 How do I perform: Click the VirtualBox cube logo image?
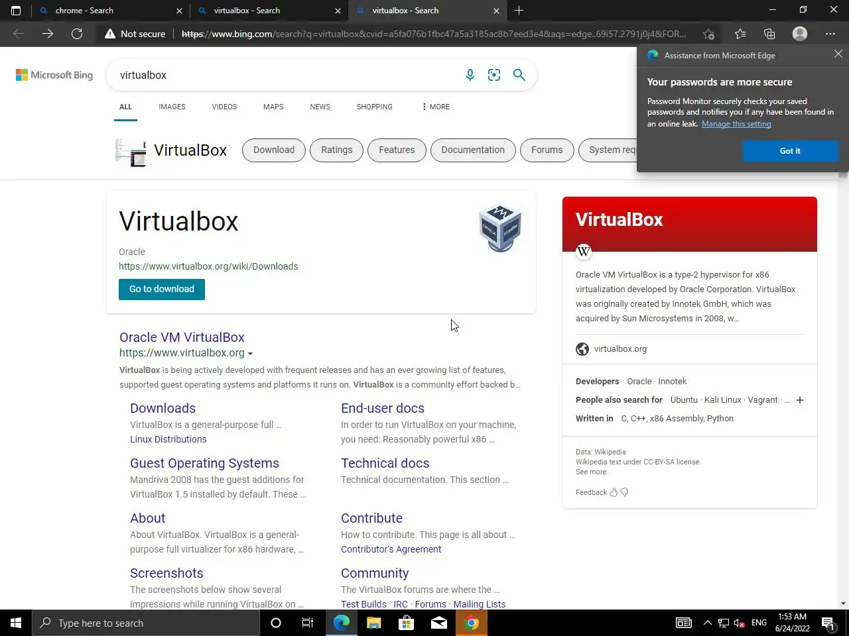pyautogui.click(x=500, y=228)
